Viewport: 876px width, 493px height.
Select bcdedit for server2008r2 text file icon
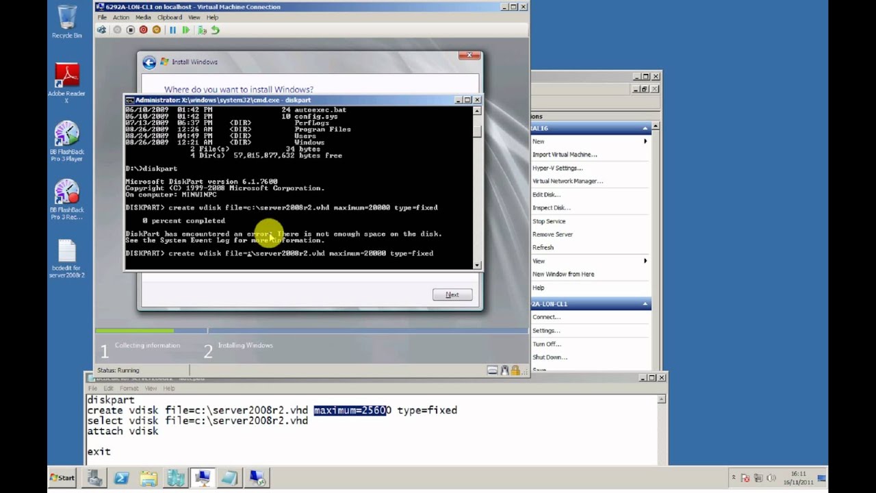(67, 259)
